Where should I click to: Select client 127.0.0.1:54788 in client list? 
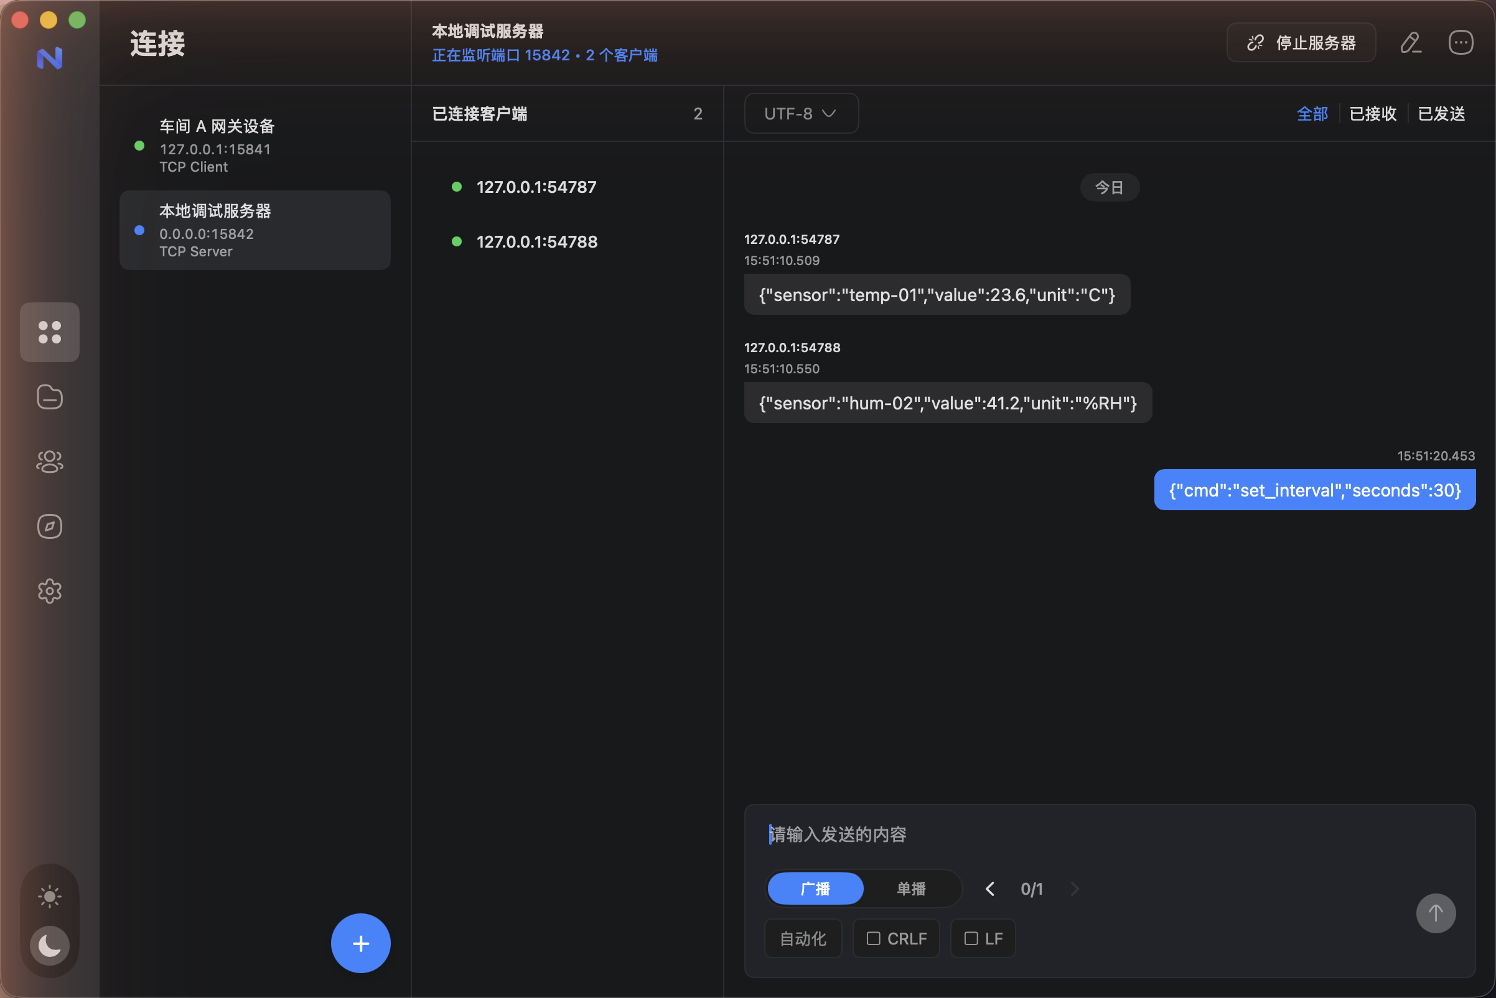coord(567,242)
